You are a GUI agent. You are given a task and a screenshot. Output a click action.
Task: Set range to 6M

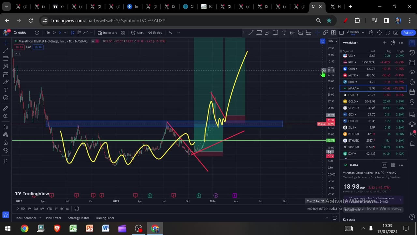[42, 209]
